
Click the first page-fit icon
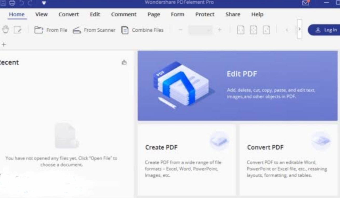(241, 30)
